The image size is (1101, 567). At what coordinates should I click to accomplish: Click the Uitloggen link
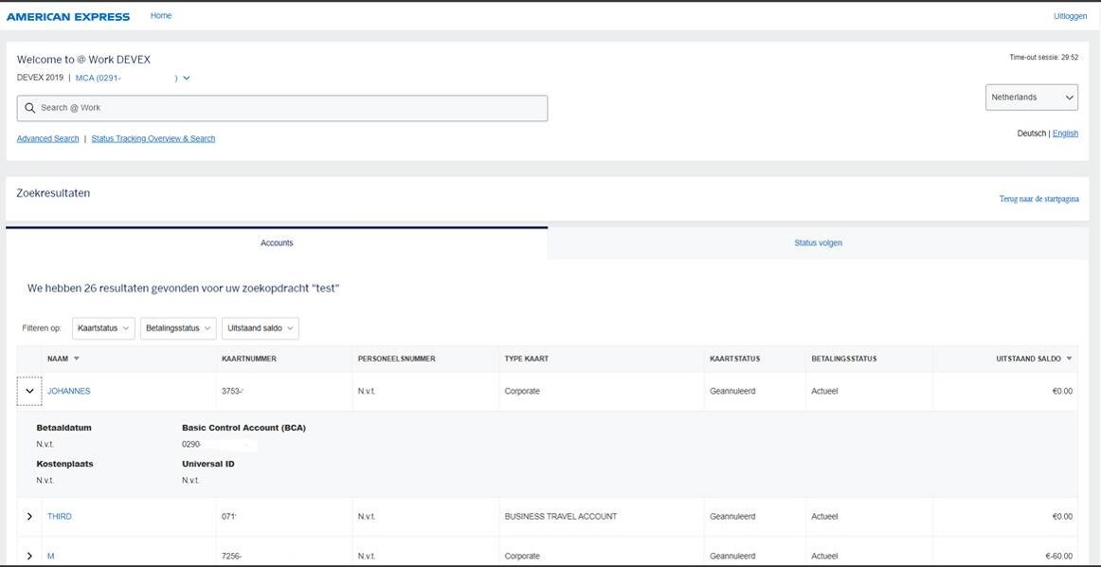(1070, 16)
